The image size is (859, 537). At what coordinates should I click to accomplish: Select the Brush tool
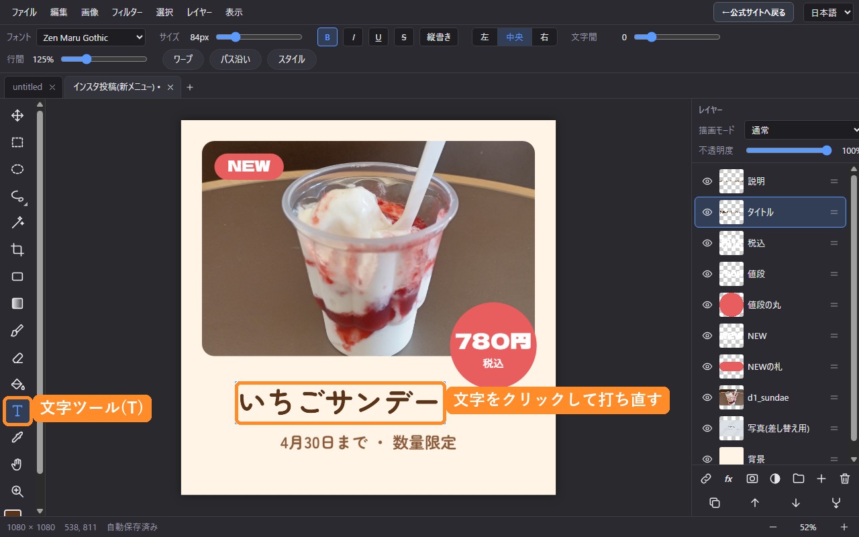(17, 330)
